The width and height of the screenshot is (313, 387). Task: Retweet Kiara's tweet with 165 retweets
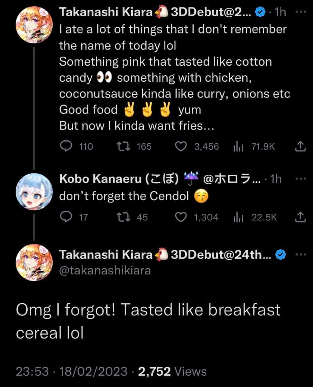(123, 147)
